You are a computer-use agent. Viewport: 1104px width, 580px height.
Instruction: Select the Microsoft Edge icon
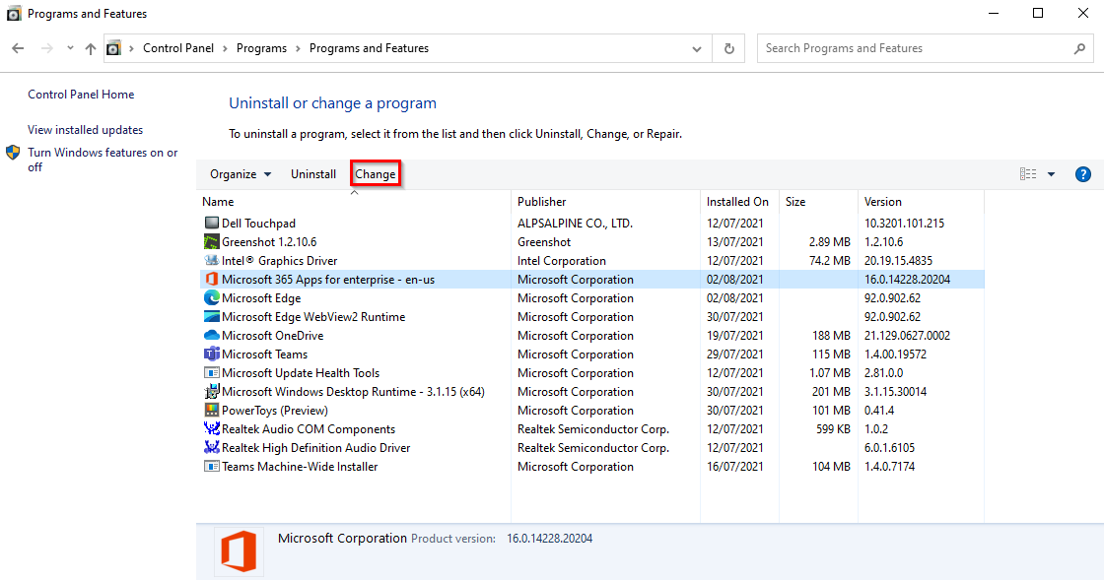pyautogui.click(x=211, y=298)
